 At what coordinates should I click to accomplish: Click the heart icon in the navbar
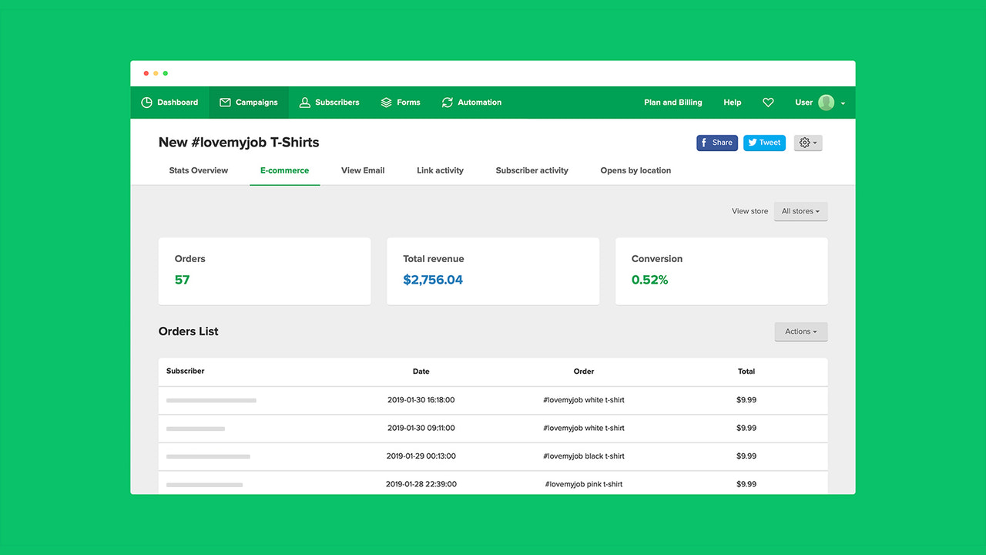(x=768, y=102)
